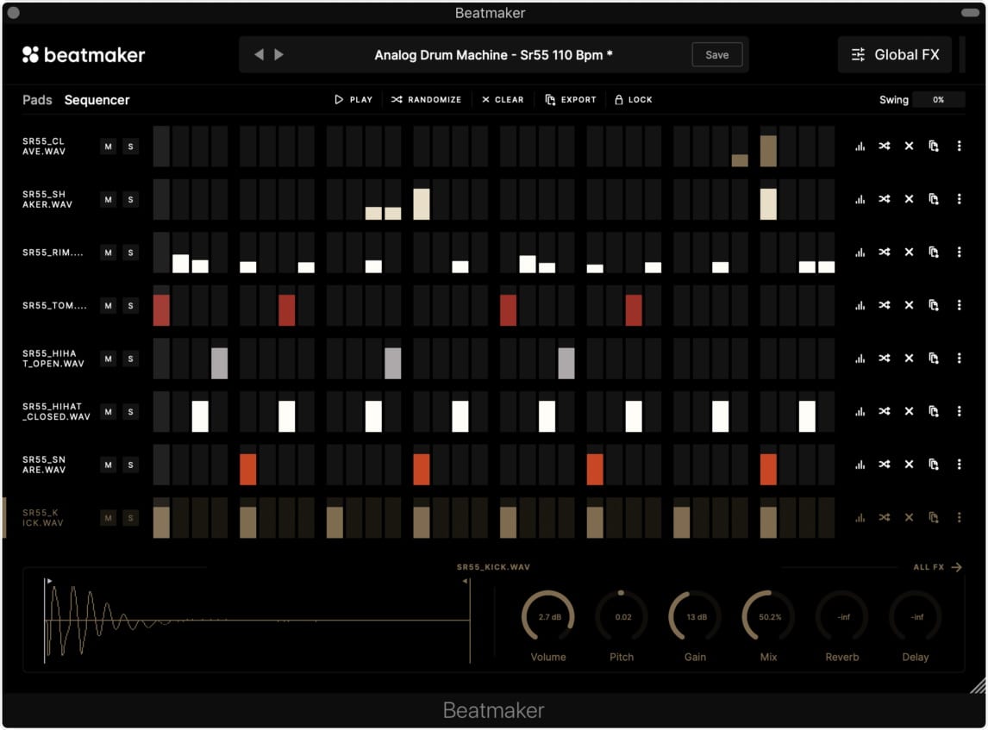
Task: Randomize the SR55_RIM row pattern
Action: [x=884, y=252]
